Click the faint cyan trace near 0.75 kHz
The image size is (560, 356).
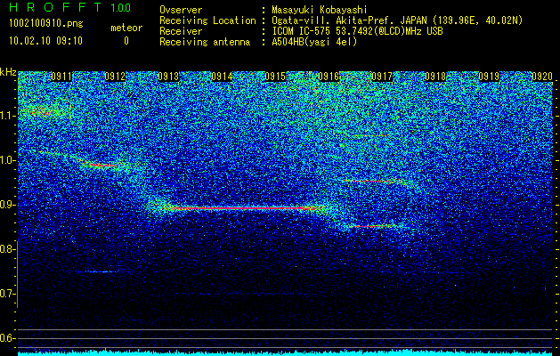(101, 271)
